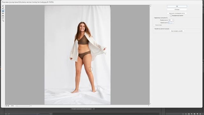The image size is (204, 115).
Task: Click the zoom out minus button below preview
Action: point(6,106)
